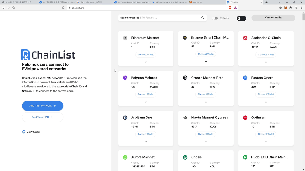Viewport: 305px width, 171px height.
Task: Click the Optimism logo icon
Action: click(x=245, y=117)
